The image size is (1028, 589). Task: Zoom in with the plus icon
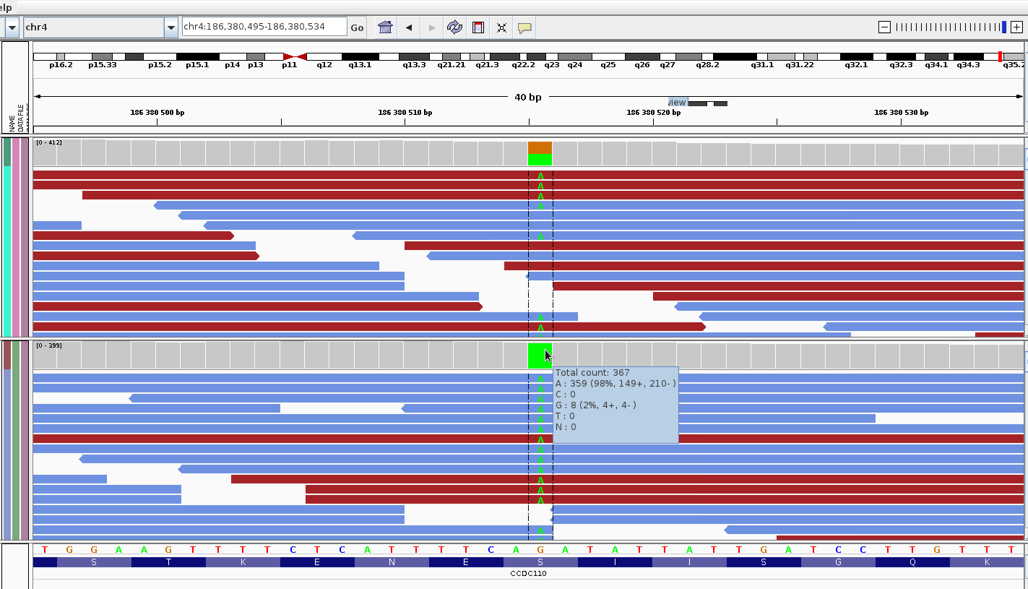pyautogui.click(x=1017, y=27)
